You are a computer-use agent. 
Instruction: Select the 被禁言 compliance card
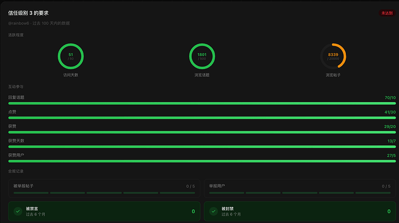(x=104, y=211)
